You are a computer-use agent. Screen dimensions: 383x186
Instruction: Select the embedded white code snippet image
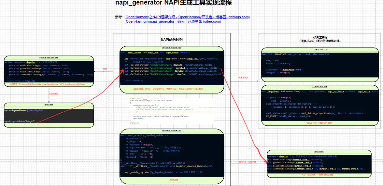click(172, 111)
